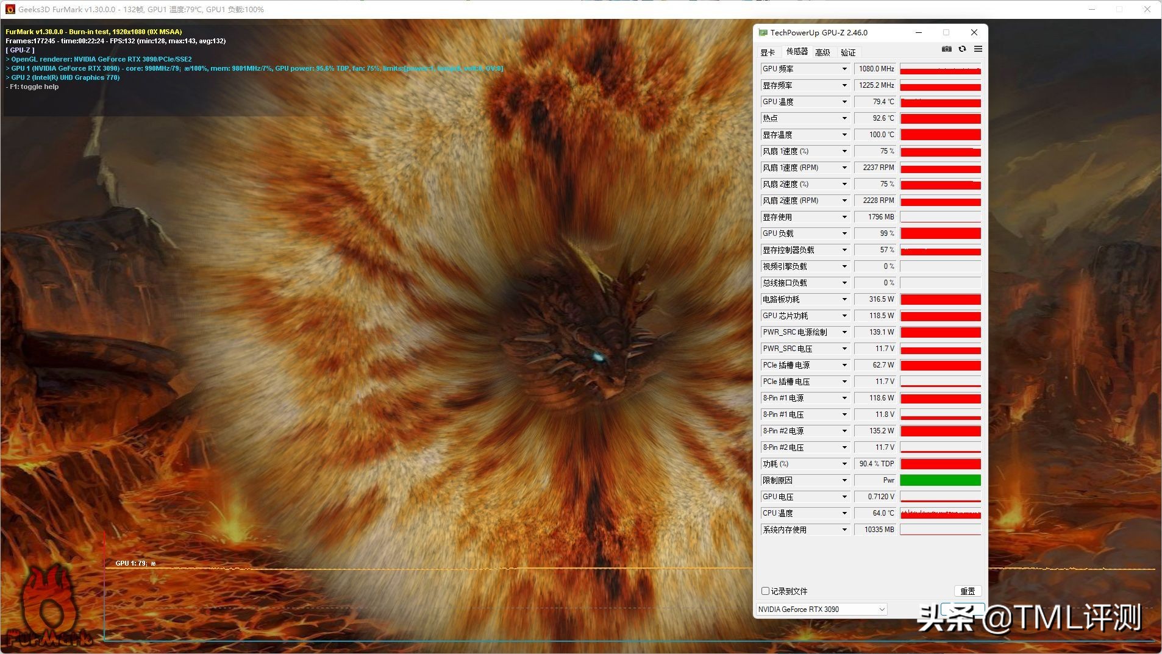Click the 10335 MB system memory value
Image resolution: width=1162 pixels, height=654 pixels.
[875, 530]
